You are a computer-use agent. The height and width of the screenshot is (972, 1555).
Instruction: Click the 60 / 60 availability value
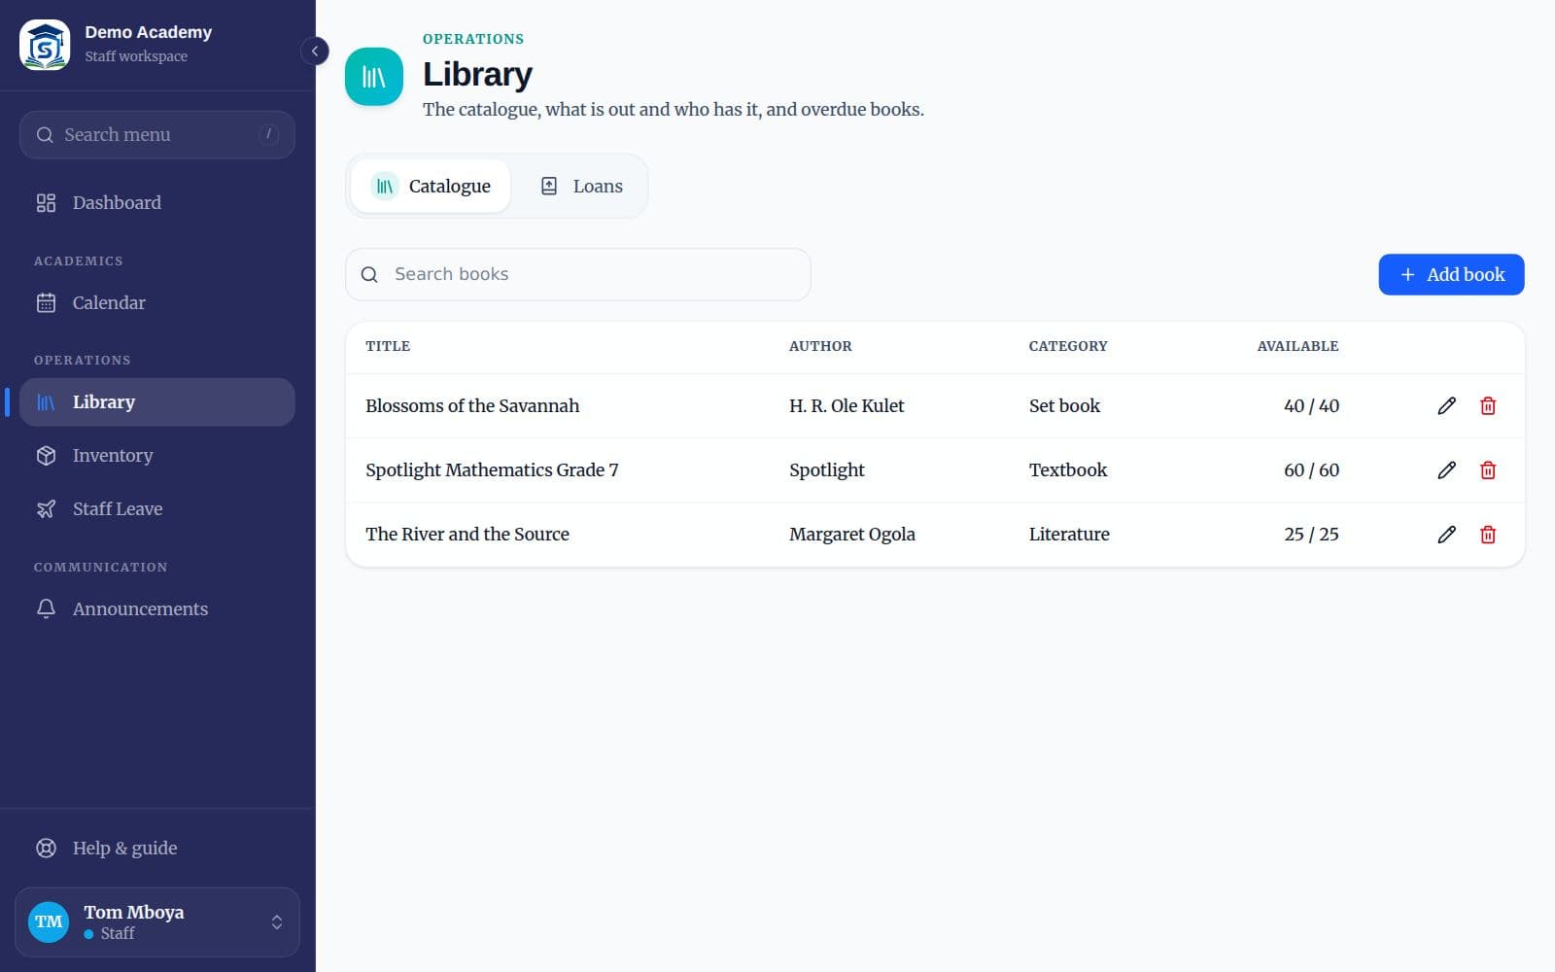pos(1311,470)
